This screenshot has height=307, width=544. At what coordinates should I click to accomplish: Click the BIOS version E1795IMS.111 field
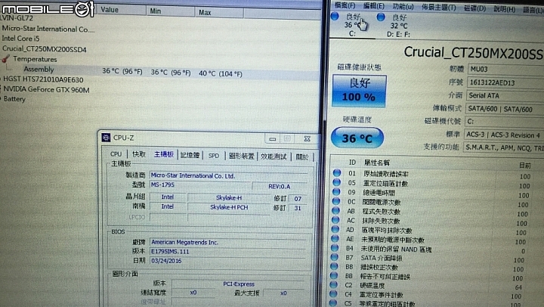pyautogui.click(x=229, y=251)
